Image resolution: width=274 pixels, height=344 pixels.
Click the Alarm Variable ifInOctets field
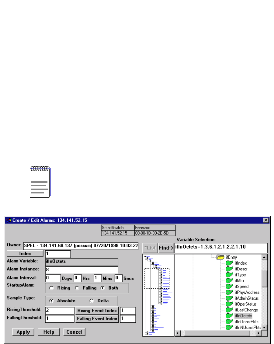pyautogui.click(x=82, y=262)
